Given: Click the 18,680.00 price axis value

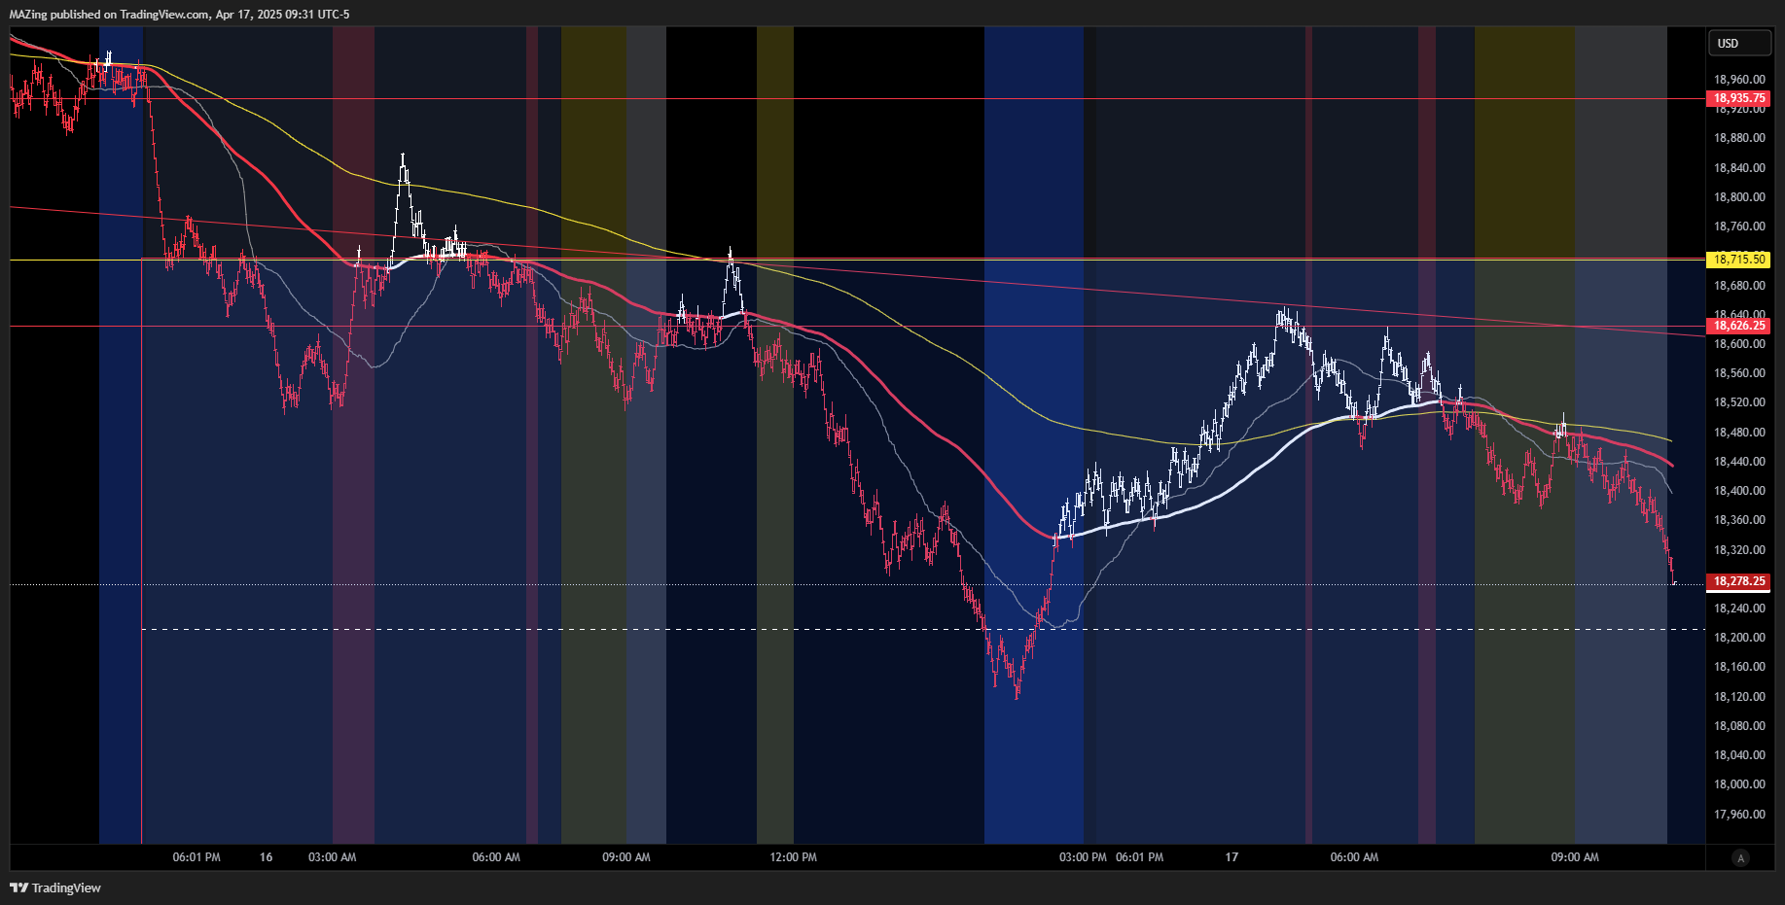Looking at the screenshot, I should (1739, 286).
